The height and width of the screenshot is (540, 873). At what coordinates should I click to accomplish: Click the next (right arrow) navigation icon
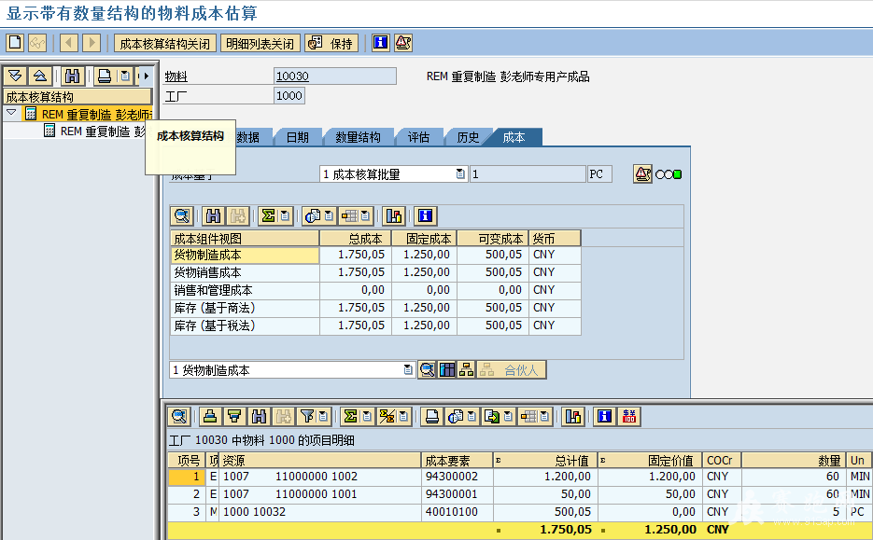tap(92, 43)
